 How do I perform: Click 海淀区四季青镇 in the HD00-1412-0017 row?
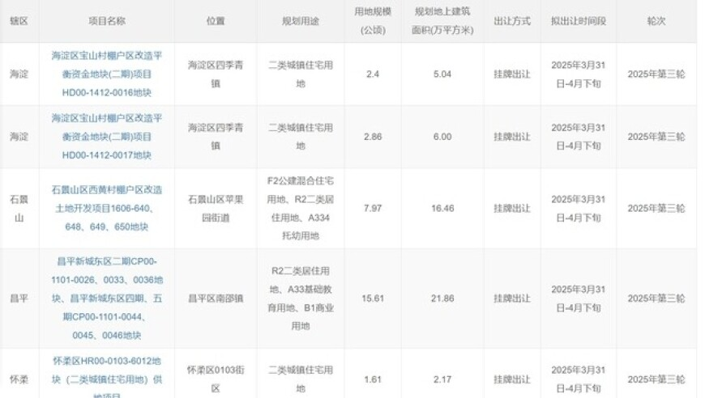pyautogui.click(x=216, y=137)
